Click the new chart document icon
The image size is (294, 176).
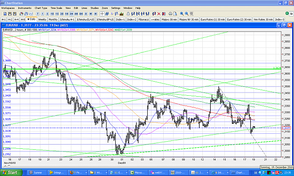pyautogui.click(x=5, y=14)
